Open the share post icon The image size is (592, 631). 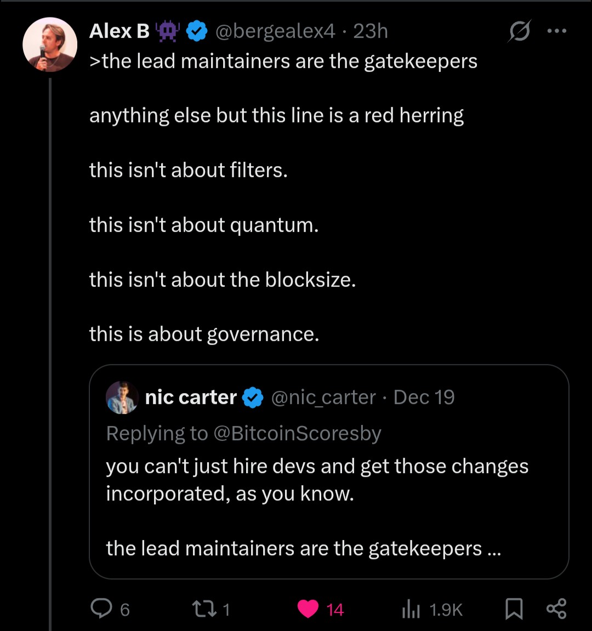tap(556, 609)
